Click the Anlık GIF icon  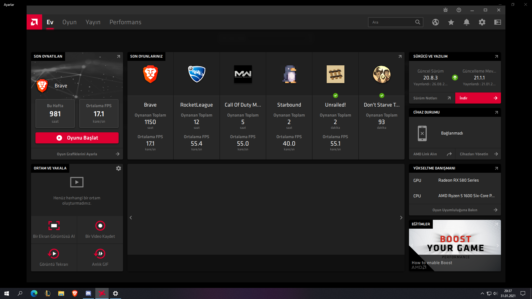(100, 254)
